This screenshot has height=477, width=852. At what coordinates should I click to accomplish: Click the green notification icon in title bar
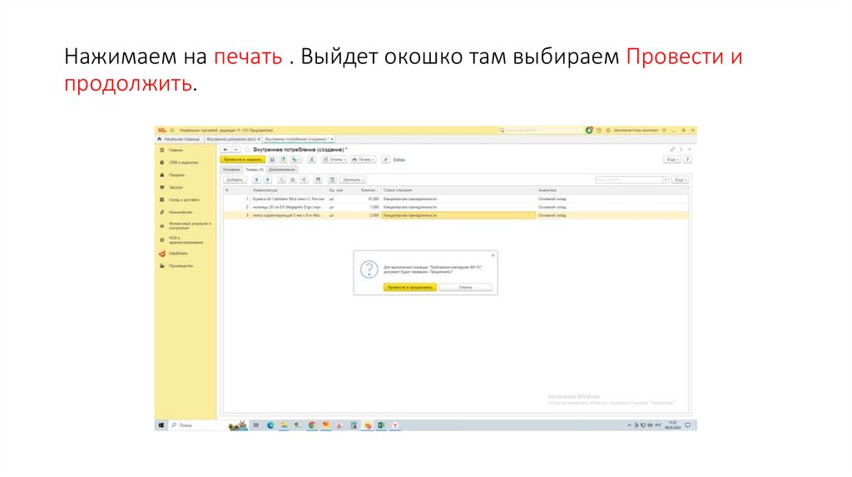click(x=588, y=130)
